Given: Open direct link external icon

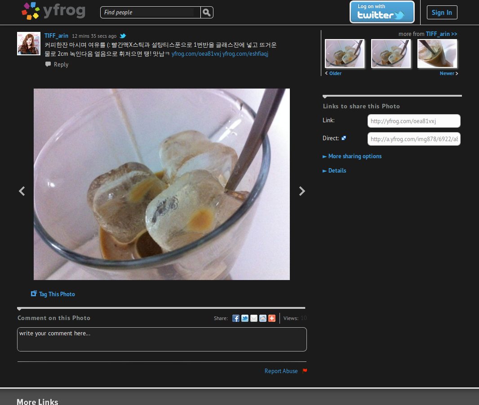Looking at the screenshot, I should click(344, 138).
